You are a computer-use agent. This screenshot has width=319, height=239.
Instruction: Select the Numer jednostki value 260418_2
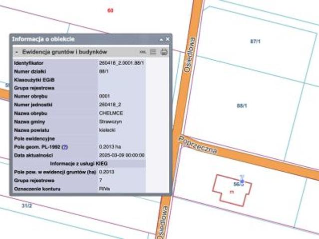(110, 105)
